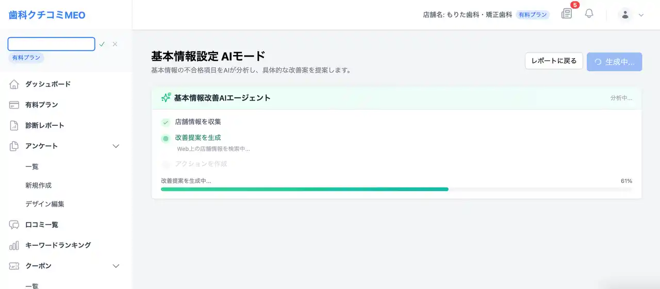The width and height of the screenshot is (660, 289).
Task: Open the user account dropdown
Action: [x=632, y=15]
